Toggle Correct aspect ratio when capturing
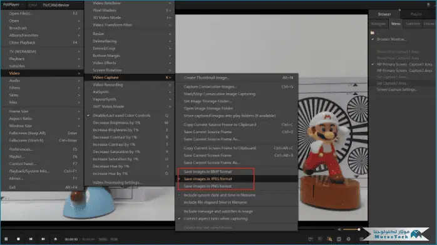 click(237, 219)
